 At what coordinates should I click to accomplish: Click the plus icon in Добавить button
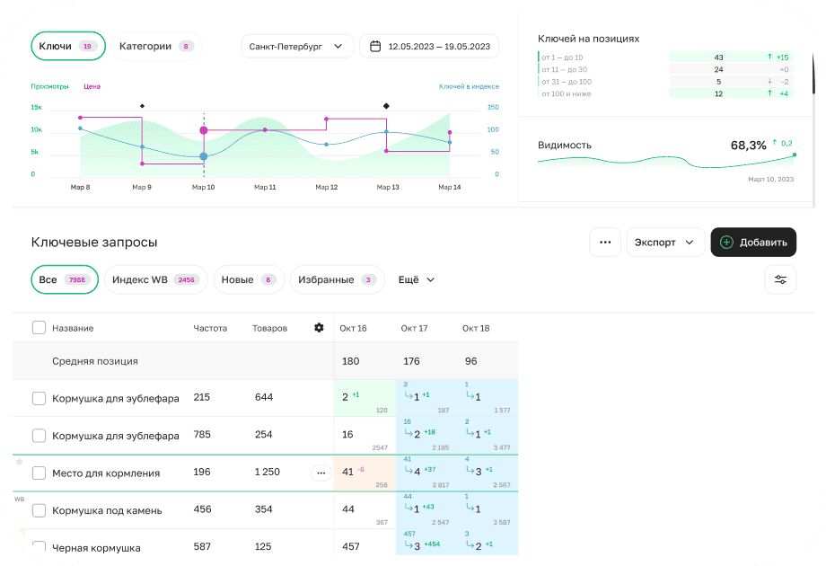coord(726,243)
